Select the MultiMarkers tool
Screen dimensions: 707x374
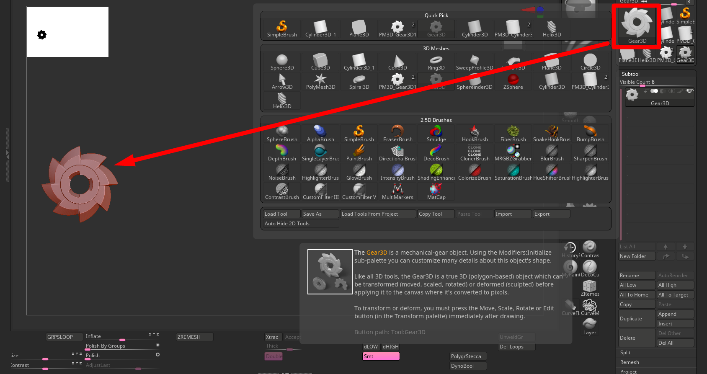(x=397, y=191)
